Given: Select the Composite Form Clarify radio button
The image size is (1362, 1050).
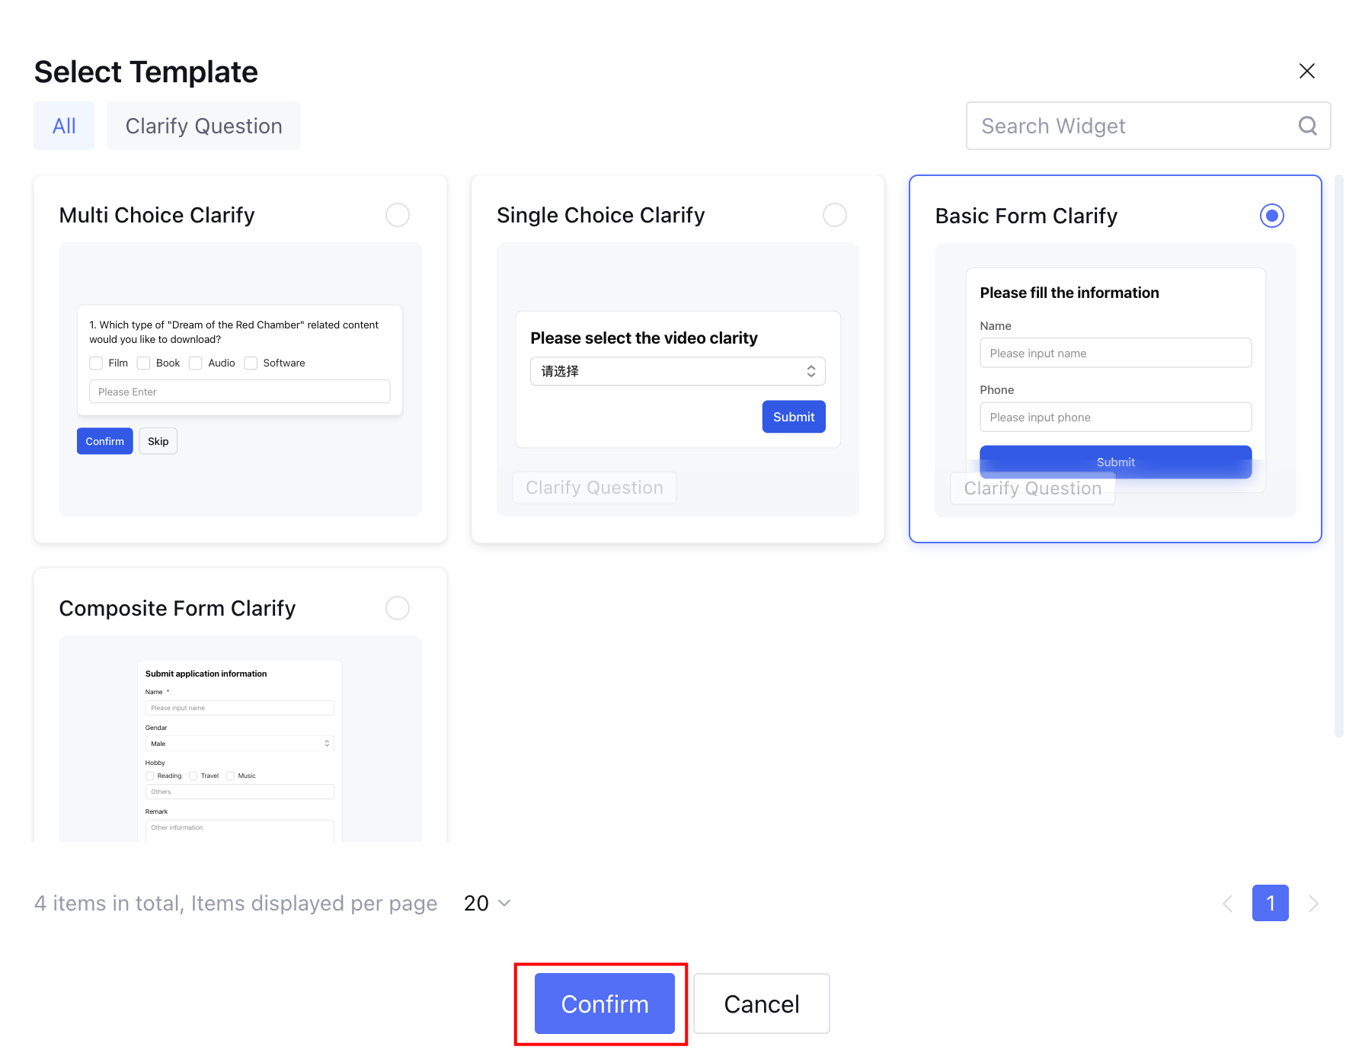Looking at the screenshot, I should pyautogui.click(x=398, y=608).
